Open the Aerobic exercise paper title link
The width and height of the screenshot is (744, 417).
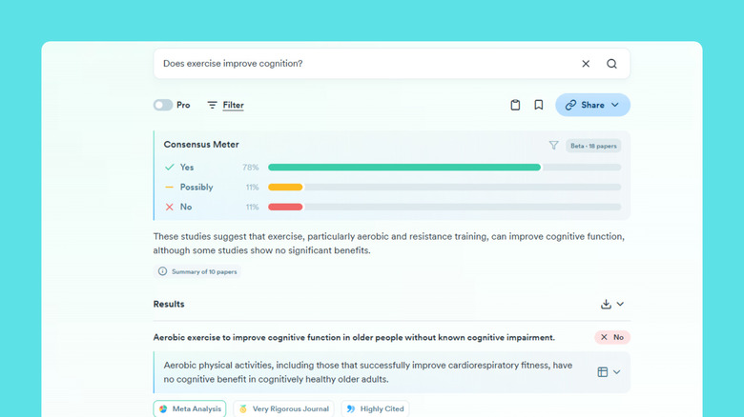[354, 337]
